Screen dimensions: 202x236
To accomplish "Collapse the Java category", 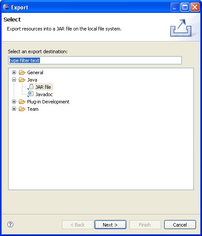I will click(x=14, y=80).
